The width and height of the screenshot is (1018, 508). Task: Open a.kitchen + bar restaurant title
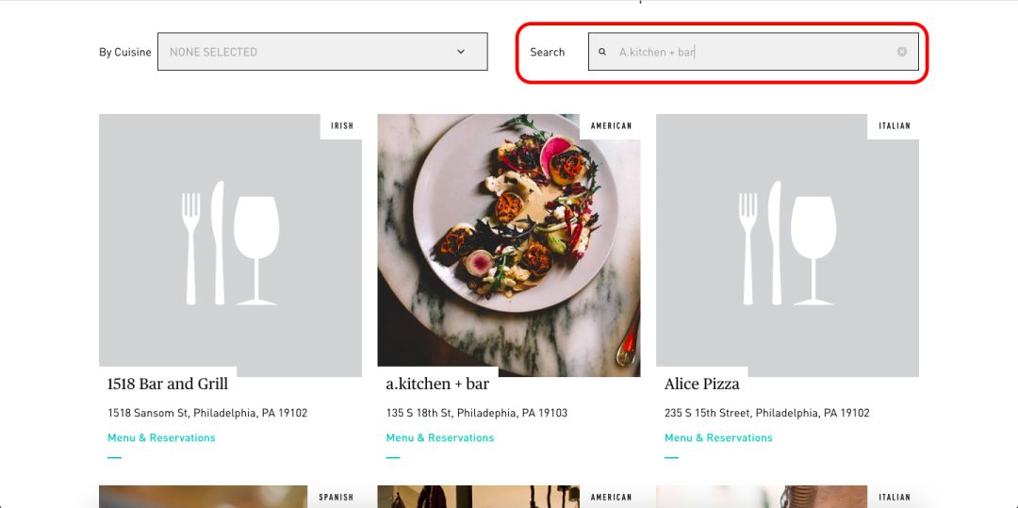click(x=437, y=385)
